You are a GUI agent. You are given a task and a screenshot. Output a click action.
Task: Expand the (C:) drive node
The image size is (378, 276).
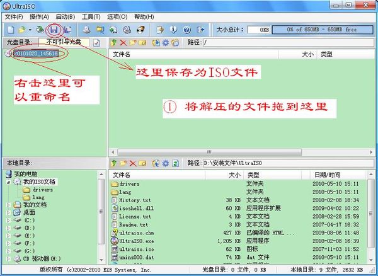8,221
